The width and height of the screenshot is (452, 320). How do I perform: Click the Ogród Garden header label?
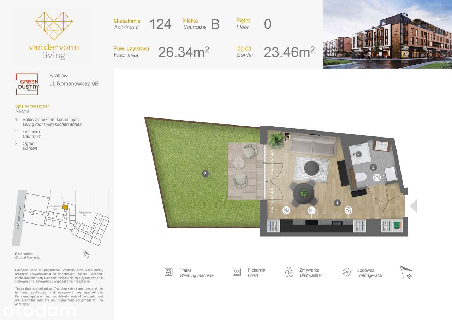pyautogui.click(x=245, y=52)
